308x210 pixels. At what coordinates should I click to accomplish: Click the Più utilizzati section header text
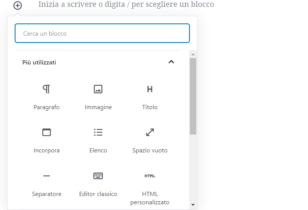pyautogui.click(x=39, y=62)
